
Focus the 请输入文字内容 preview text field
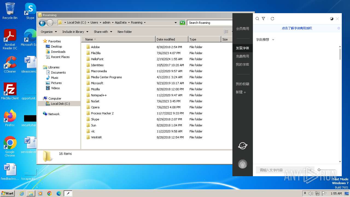[x=283, y=170]
